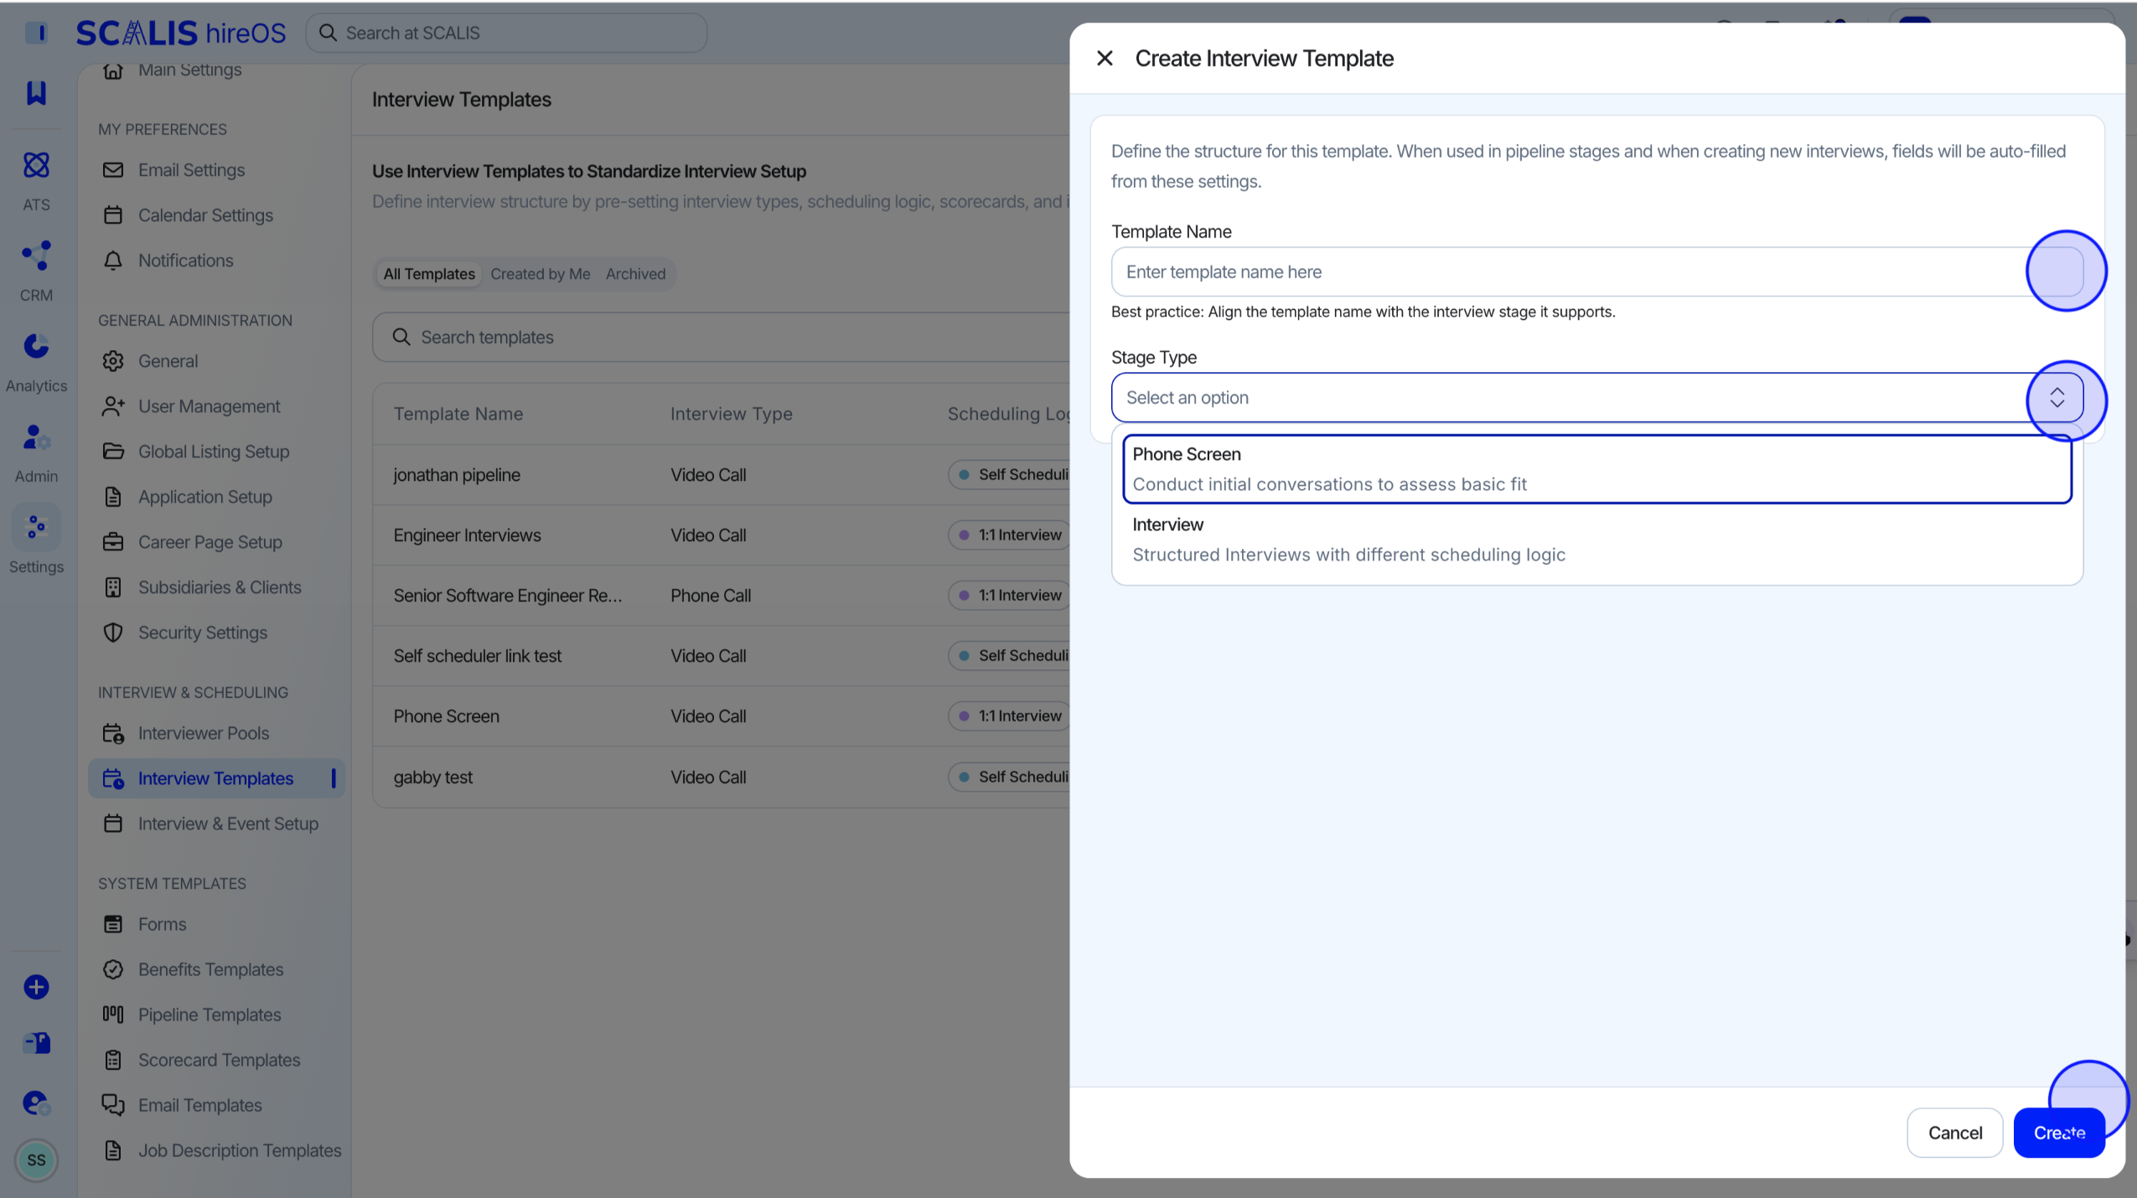2137x1198 pixels.
Task: Switch to the Created by Me tab
Action: 541,274
